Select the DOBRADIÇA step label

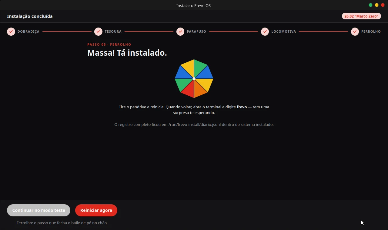coord(28,31)
